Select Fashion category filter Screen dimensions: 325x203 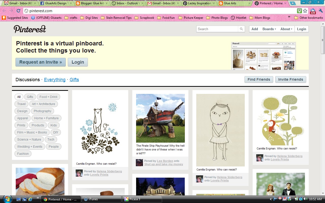(23, 154)
